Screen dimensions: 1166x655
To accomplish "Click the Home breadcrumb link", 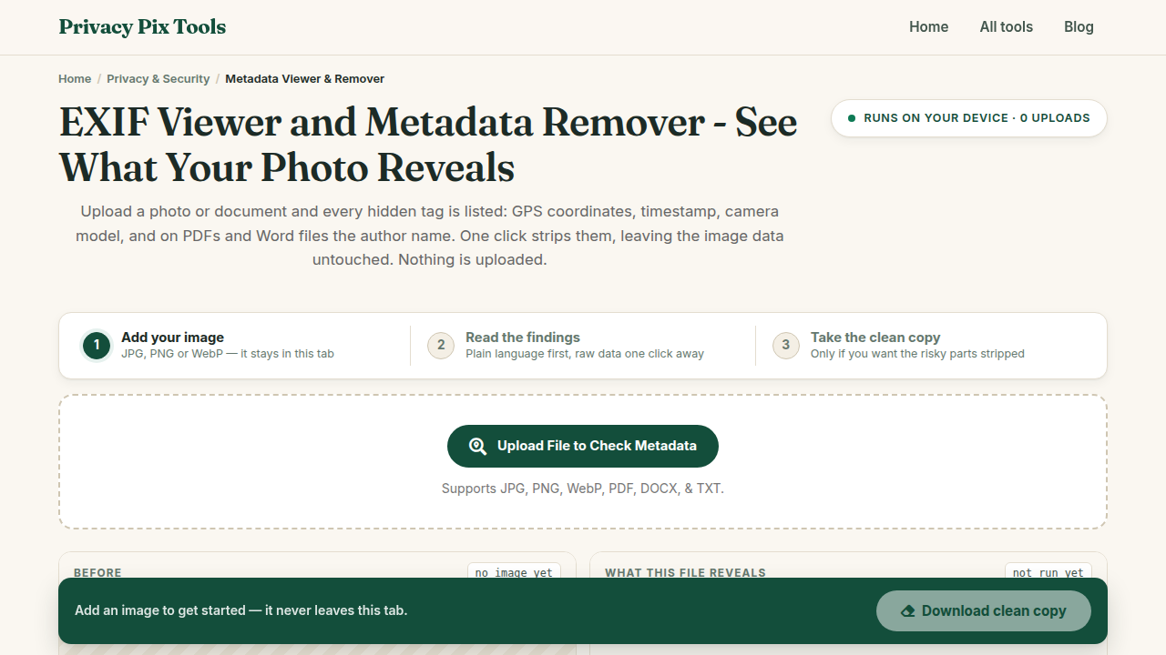I will (75, 79).
